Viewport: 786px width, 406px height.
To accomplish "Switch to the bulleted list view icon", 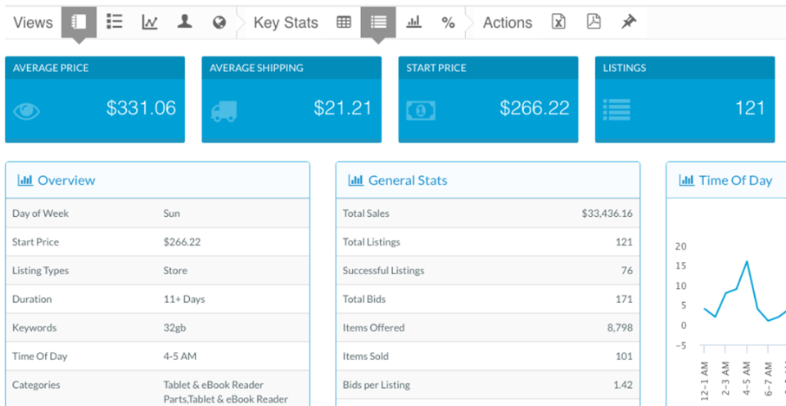I will pyautogui.click(x=115, y=21).
